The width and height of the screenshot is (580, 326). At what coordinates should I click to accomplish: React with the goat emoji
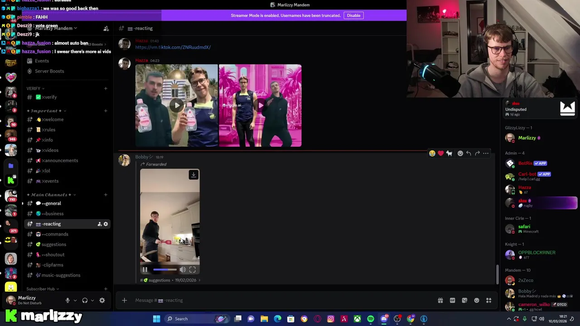(x=449, y=153)
